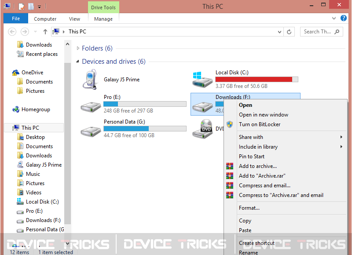Click the Documents folder under OneDrive

(x=35, y=82)
